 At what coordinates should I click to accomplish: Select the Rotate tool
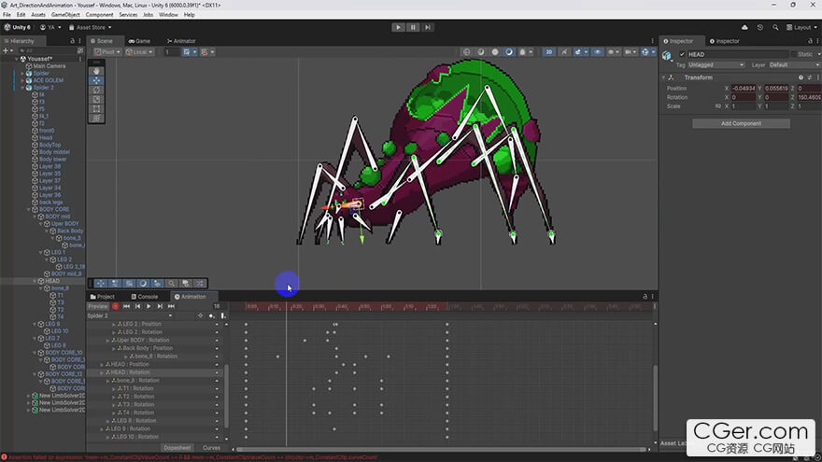click(96, 91)
